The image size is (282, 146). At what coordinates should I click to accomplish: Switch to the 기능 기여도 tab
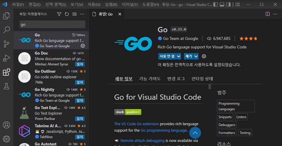click(x=150, y=79)
